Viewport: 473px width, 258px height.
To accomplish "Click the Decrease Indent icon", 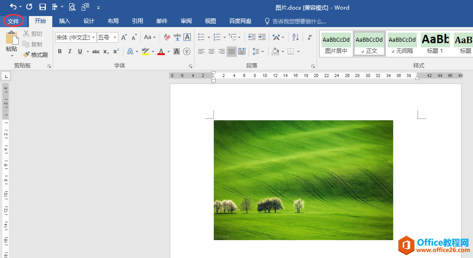I will [x=251, y=37].
